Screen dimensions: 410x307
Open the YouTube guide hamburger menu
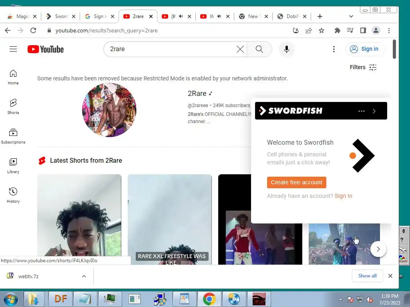[x=13, y=49]
